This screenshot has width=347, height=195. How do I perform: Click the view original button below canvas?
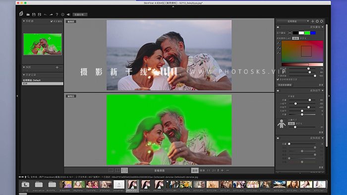click(160, 170)
